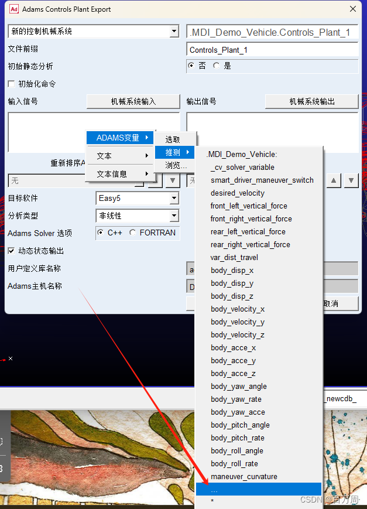Viewport: 367px width, 509px height.
Task: Click the 取消 button
Action: (x=341, y=303)
